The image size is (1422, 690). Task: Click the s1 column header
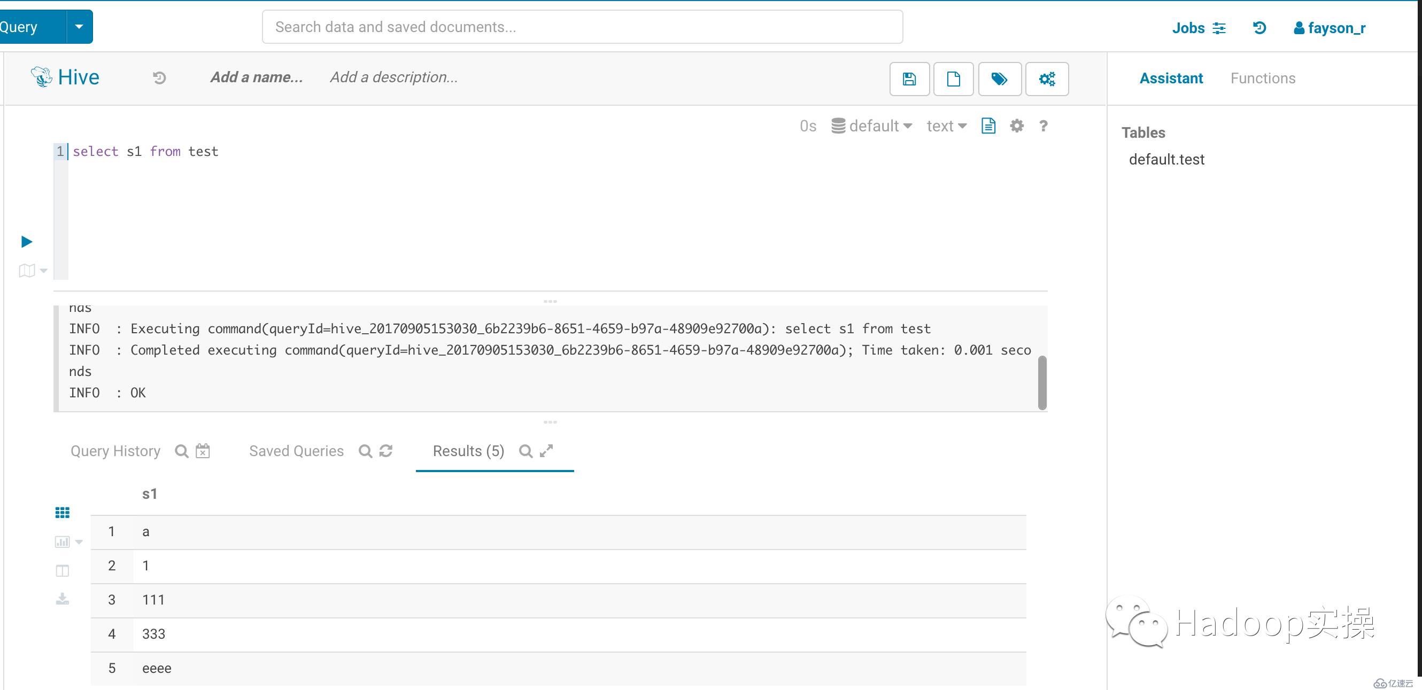point(150,493)
